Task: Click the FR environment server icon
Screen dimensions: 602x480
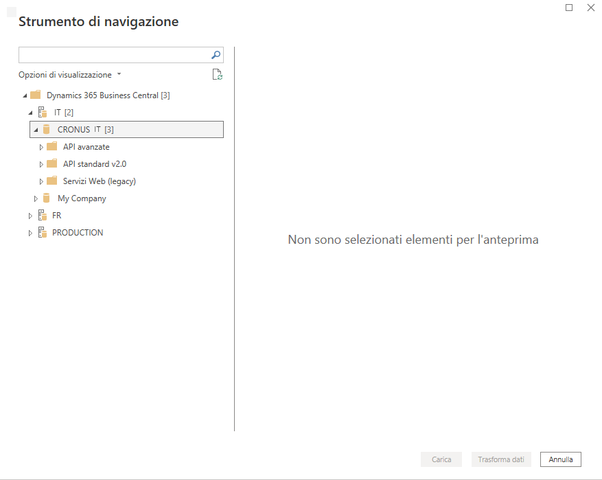Action: (43, 215)
